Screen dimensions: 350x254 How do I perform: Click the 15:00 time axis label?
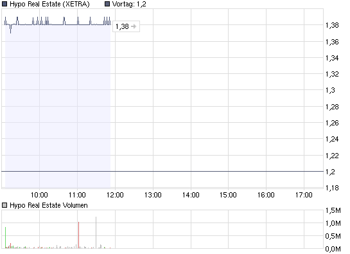tap(228, 195)
